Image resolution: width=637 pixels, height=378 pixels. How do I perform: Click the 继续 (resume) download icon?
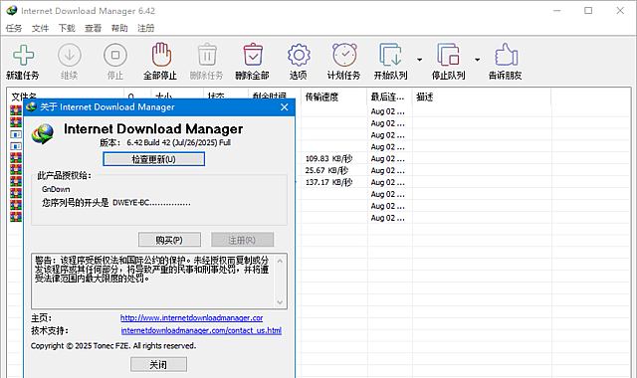tap(69, 55)
